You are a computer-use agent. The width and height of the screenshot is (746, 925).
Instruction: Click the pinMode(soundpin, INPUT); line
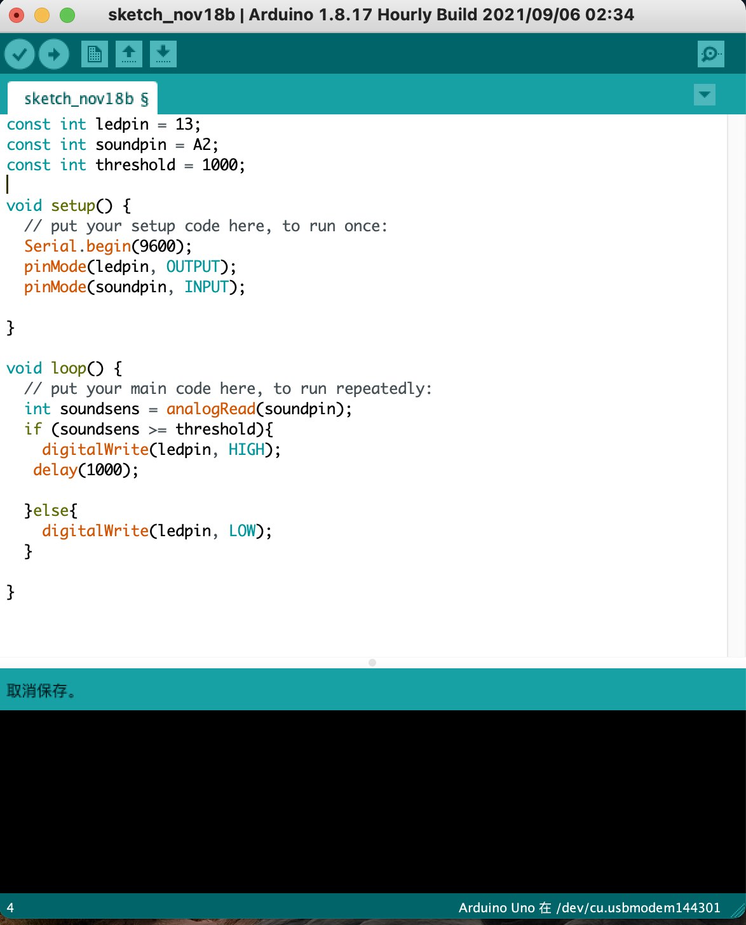[135, 287]
